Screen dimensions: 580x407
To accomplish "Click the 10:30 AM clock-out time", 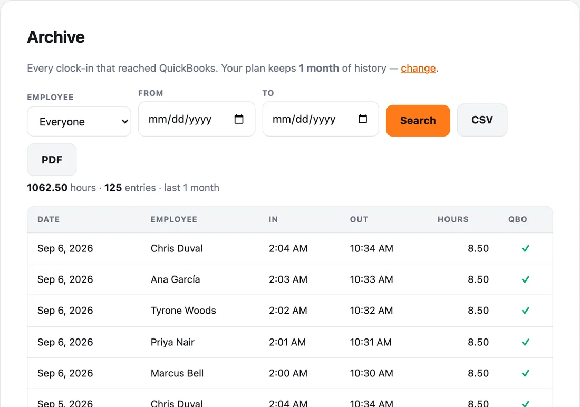I will (371, 373).
